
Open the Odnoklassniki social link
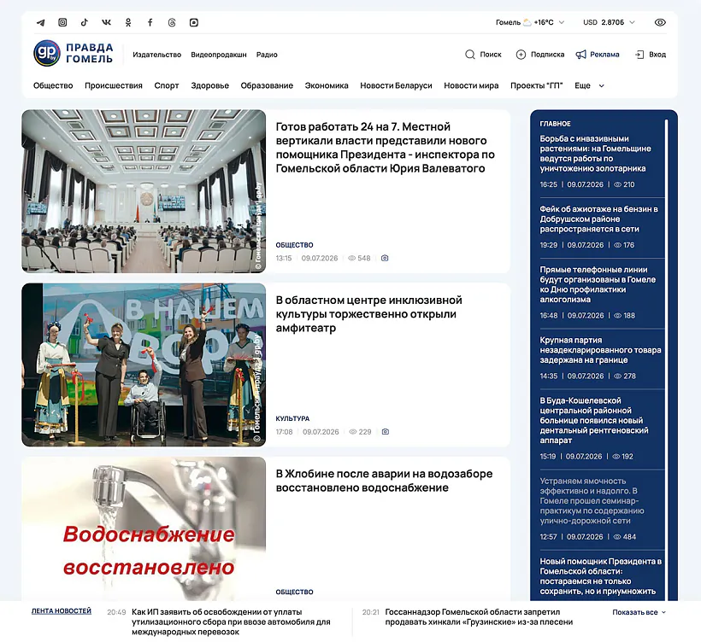click(128, 22)
